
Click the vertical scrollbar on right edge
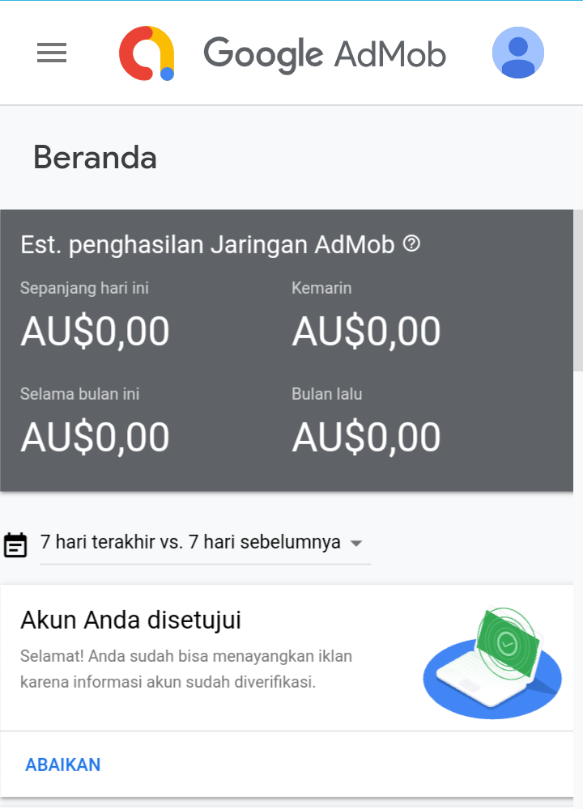pyautogui.click(x=577, y=291)
